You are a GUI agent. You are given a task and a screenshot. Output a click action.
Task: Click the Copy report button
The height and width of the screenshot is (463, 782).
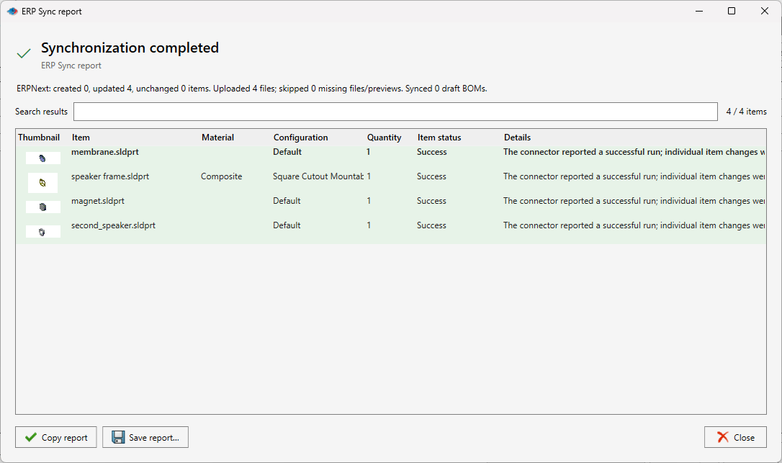coord(56,437)
